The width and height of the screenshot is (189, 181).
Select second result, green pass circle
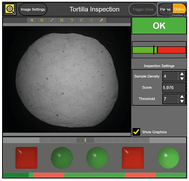click(62, 158)
